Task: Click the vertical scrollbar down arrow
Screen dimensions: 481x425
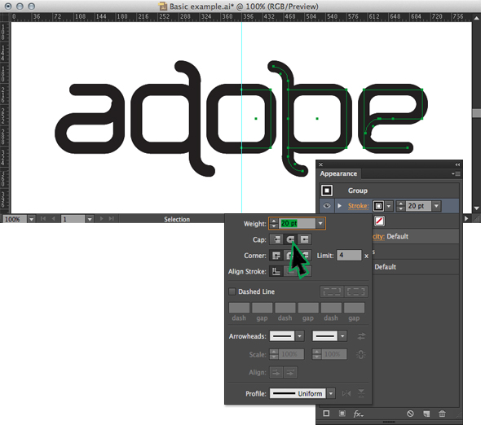Action: pyautogui.click(x=476, y=208)
